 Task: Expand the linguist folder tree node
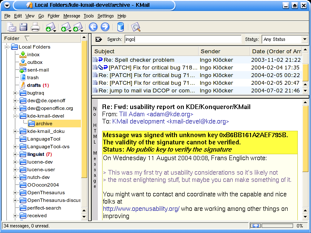[x=15, y=154]
